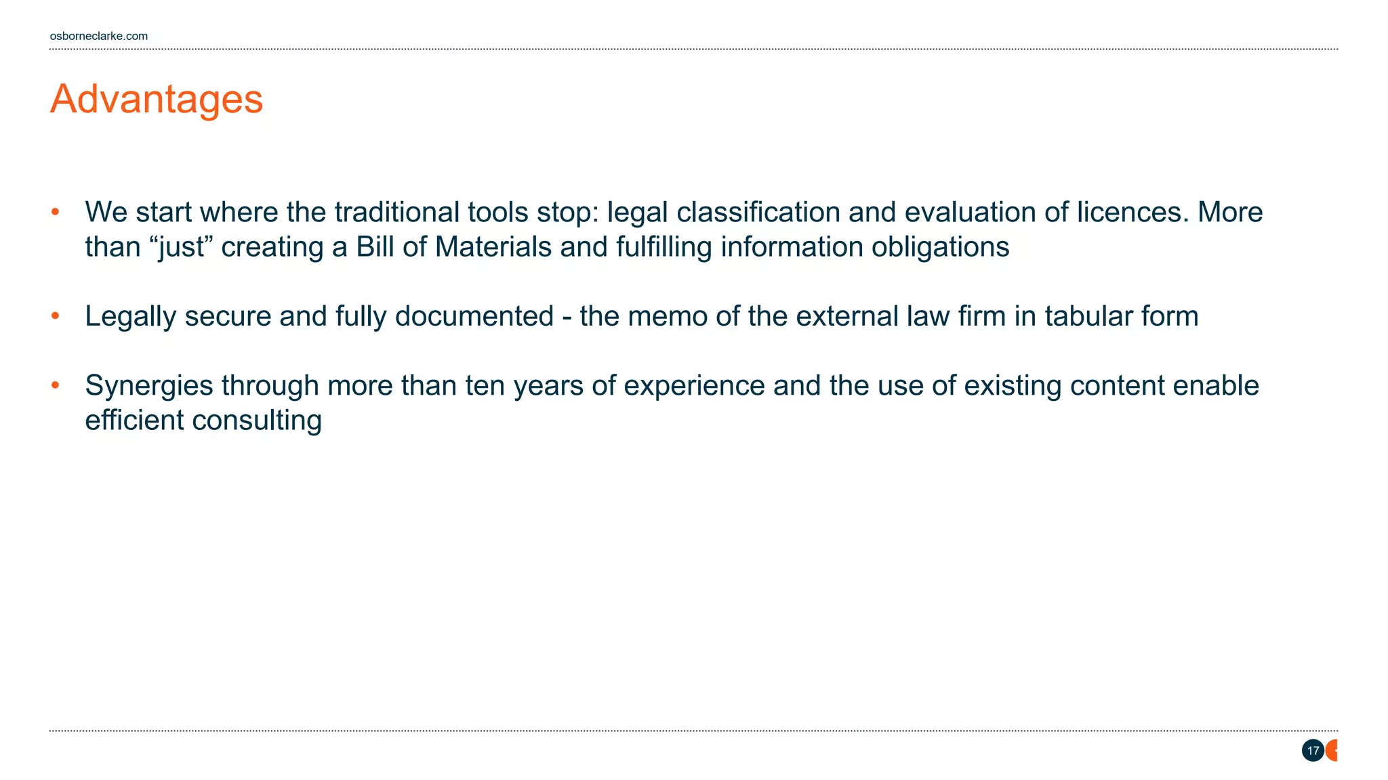This screenshot has width=1388, height=780.
Task: Click the osborneclarke.com link in header
Action: [98, 36]
